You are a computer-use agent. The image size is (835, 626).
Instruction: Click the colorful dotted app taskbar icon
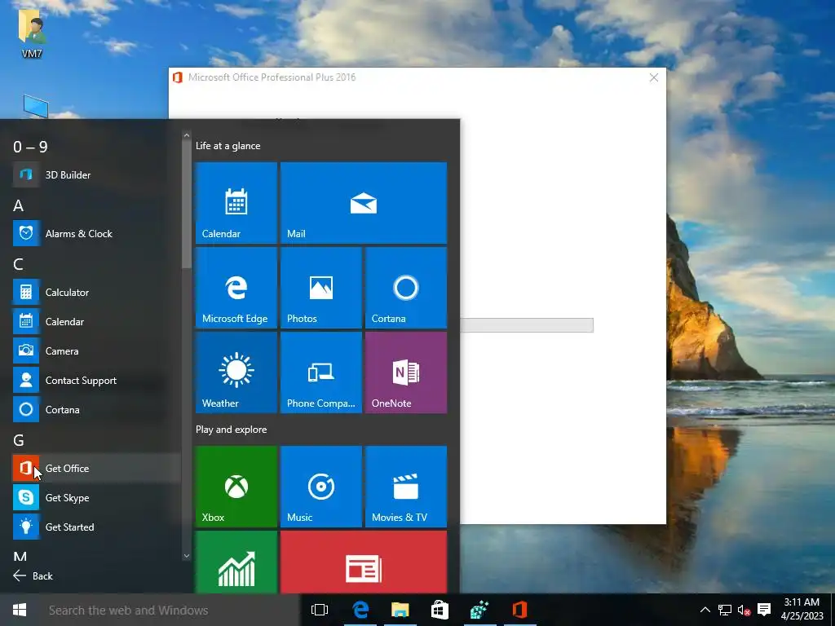(x=479, y=610)
